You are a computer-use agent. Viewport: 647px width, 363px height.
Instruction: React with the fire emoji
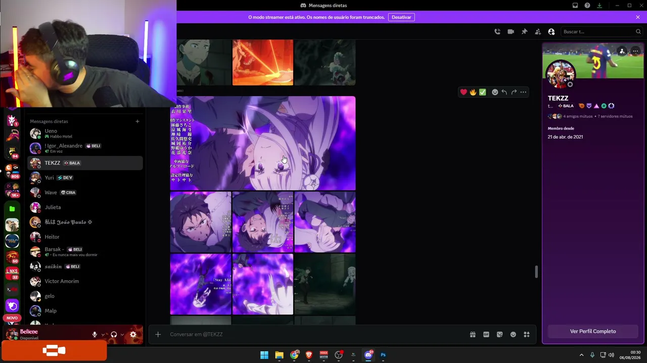coord(473,92)
